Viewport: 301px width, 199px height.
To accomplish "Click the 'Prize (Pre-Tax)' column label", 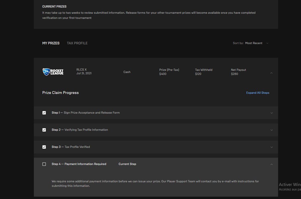I will [169, 70].
